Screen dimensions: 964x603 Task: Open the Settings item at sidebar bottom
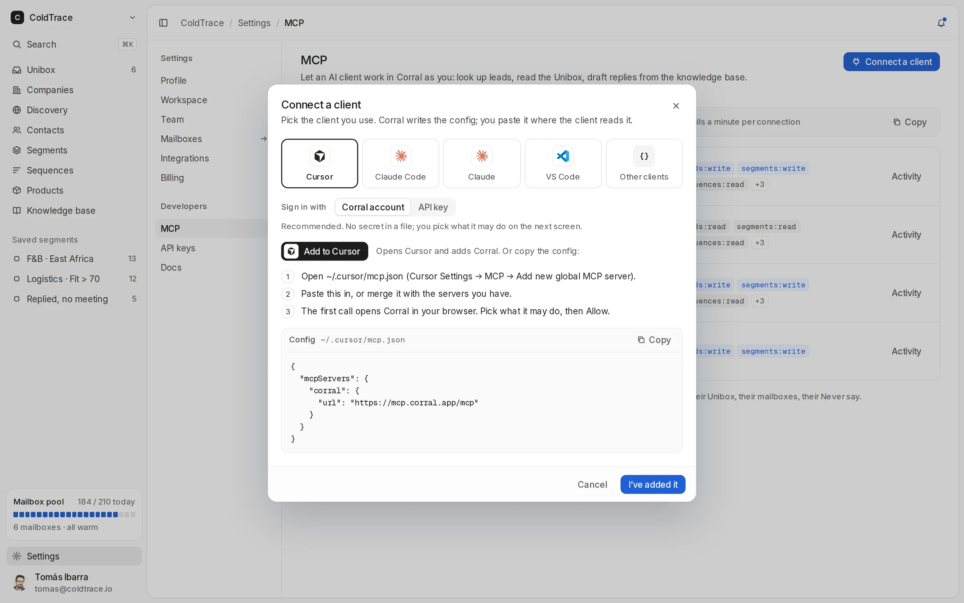(74, 556)
